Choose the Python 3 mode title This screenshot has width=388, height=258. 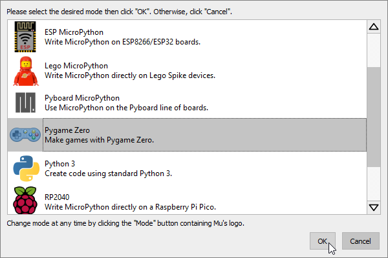coord(59,164)
